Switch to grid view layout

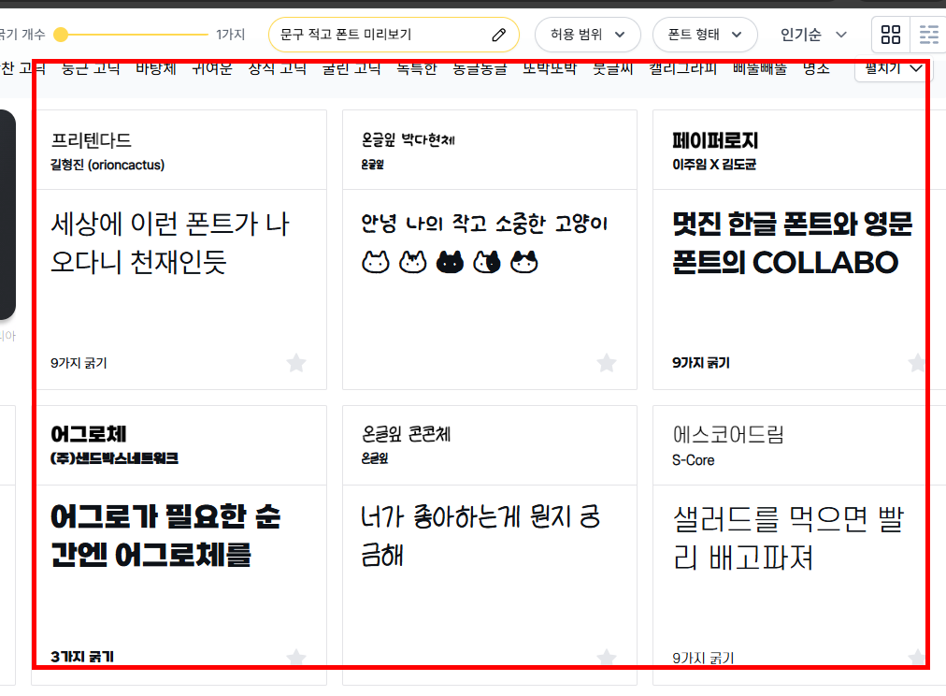(890, 35)
